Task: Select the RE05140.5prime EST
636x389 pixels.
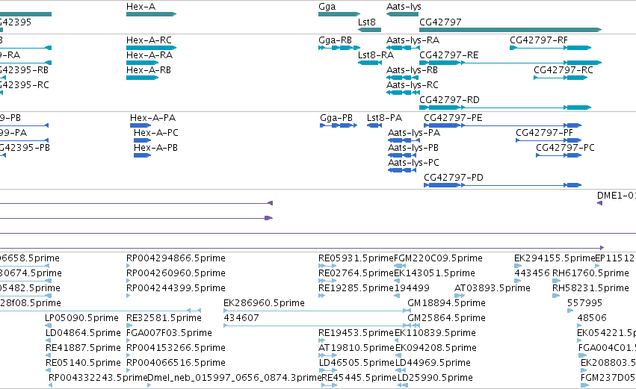Action: tap(48, 371)
